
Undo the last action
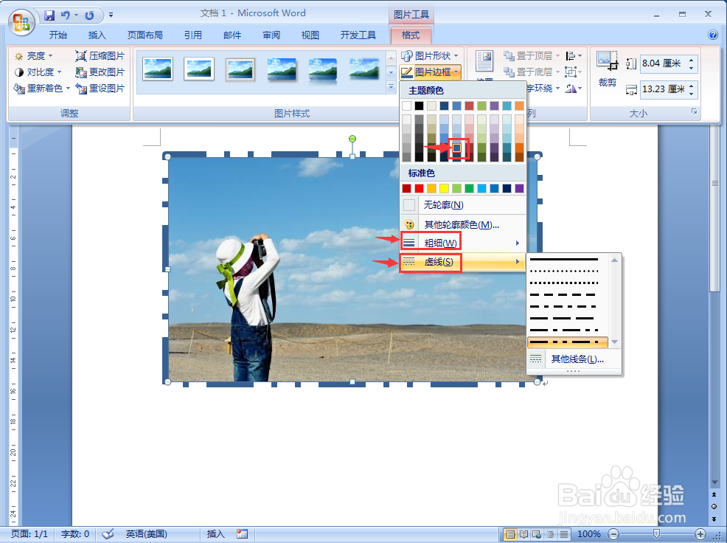66,15
